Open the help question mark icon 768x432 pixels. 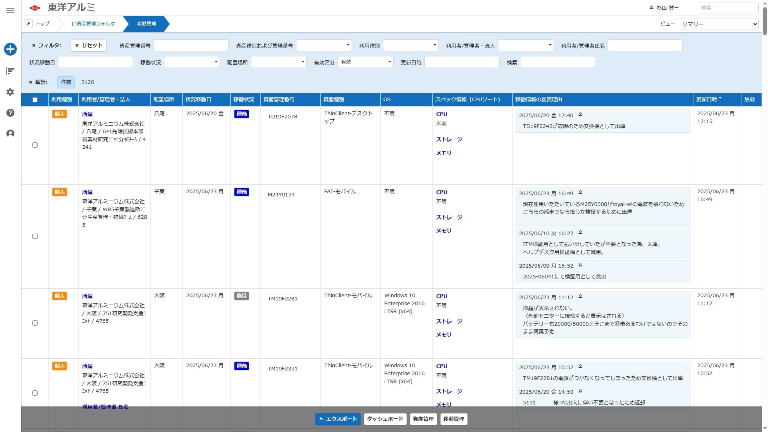click(x=10, y=113)
